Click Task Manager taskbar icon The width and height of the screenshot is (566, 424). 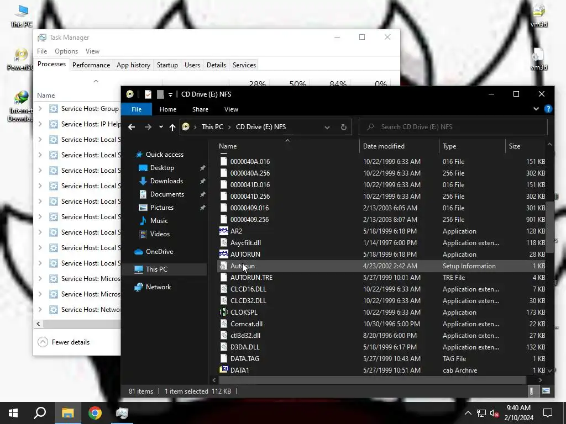[122, 413]
